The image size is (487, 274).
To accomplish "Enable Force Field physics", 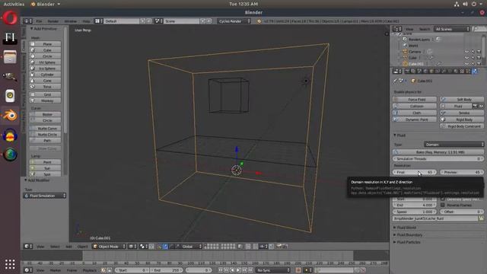I will (415, 100).
